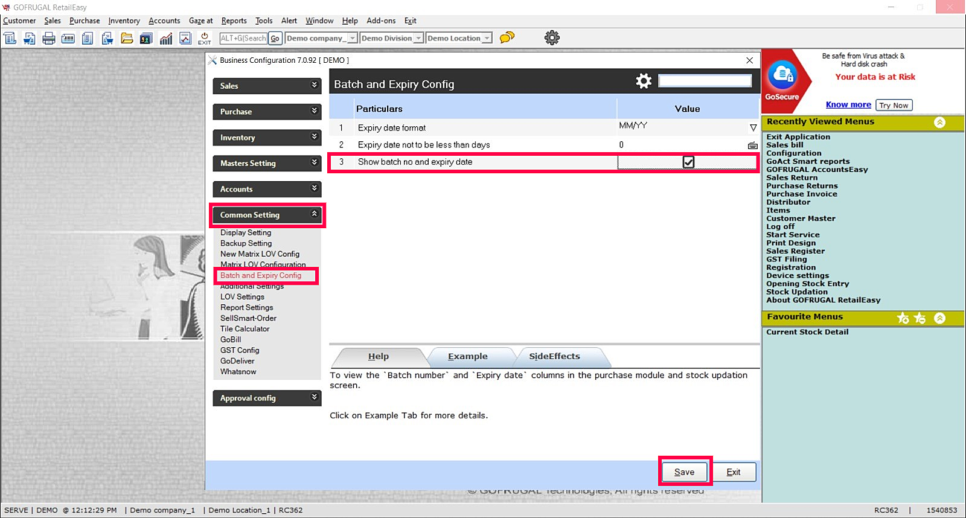Click the ALT+G search input field

243,38
